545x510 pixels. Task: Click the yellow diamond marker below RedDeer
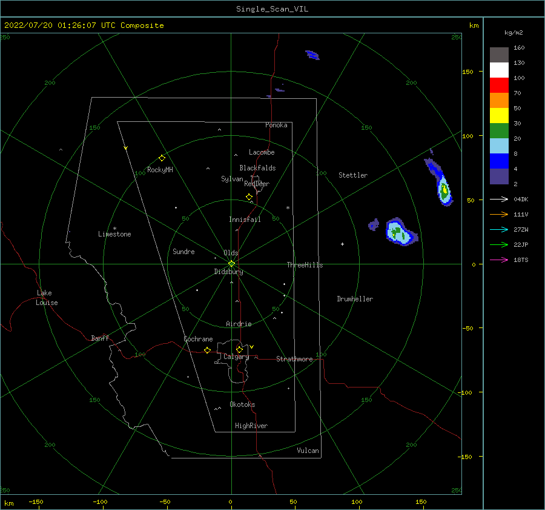point(249,196)
